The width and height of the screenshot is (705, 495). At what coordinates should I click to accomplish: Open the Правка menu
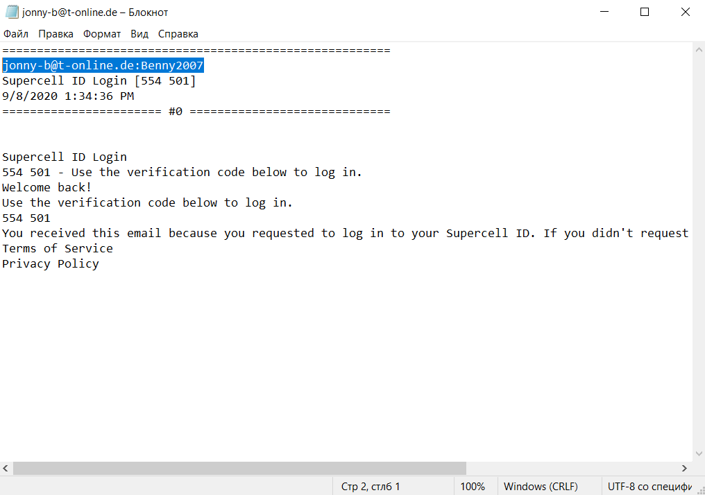pos(56,34)
